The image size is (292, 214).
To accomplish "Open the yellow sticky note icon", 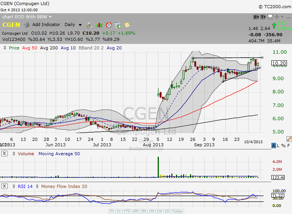I will [127, 25].
